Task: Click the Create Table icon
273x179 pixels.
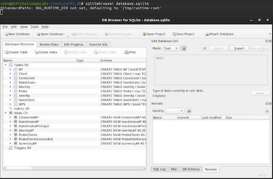Action: tap(7, 52)
